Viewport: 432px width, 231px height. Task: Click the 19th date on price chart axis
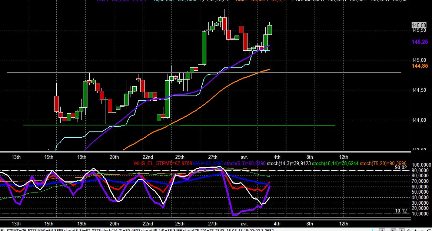coord(82,157)
